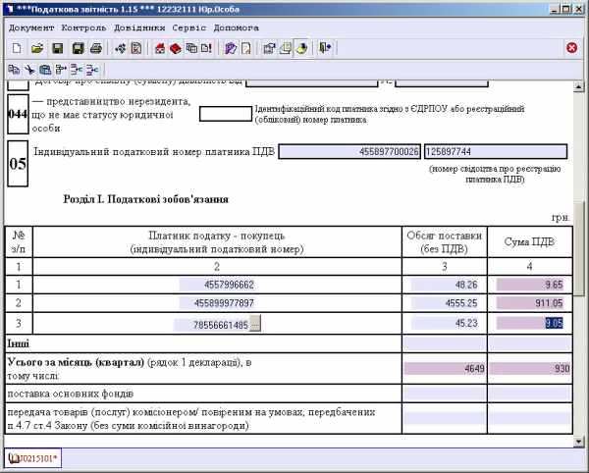
Task: Click the Інші row label
Action: 18,343
